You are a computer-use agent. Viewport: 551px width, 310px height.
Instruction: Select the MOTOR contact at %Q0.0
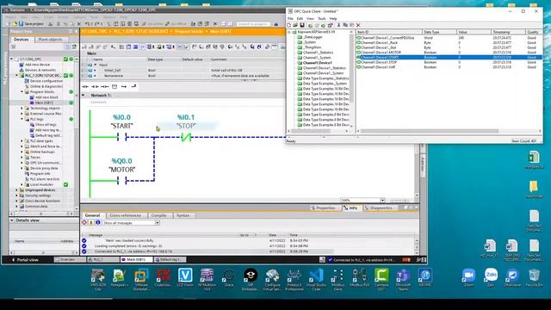point(122,181)
